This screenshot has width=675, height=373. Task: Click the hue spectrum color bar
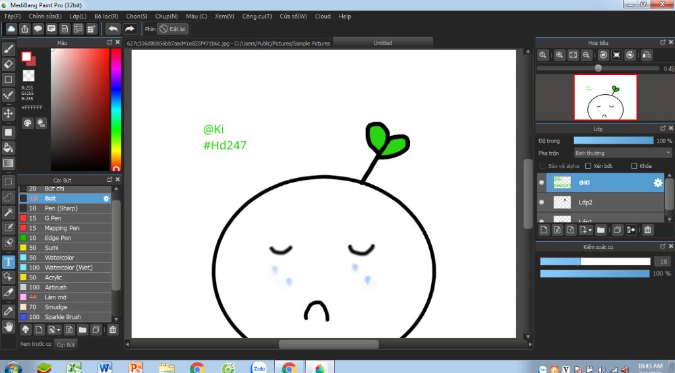(116, 109)
